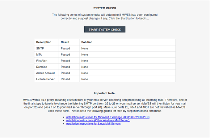210x138 pixels.
Task: Click the None solution for Domains
Action: pyautogui.click(x=85, y=67)
